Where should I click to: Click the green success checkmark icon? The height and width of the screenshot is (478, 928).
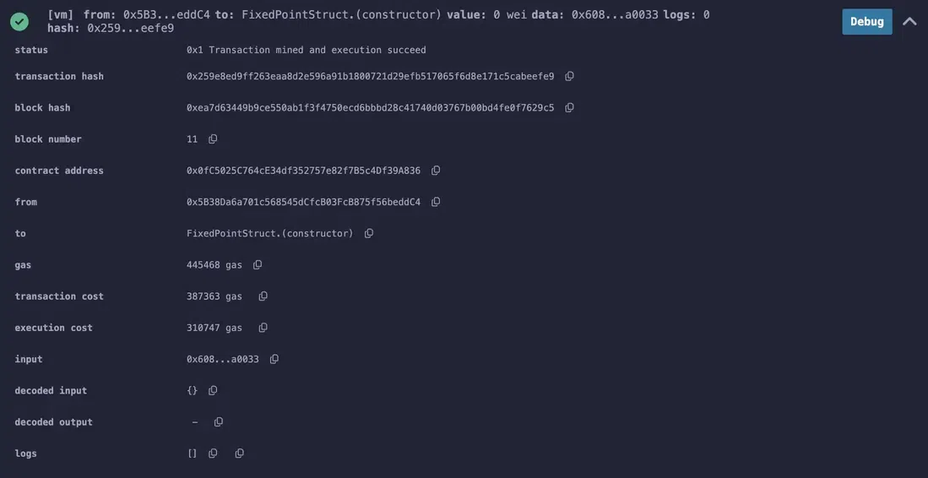pyautogui.click(x=19, y=21)
